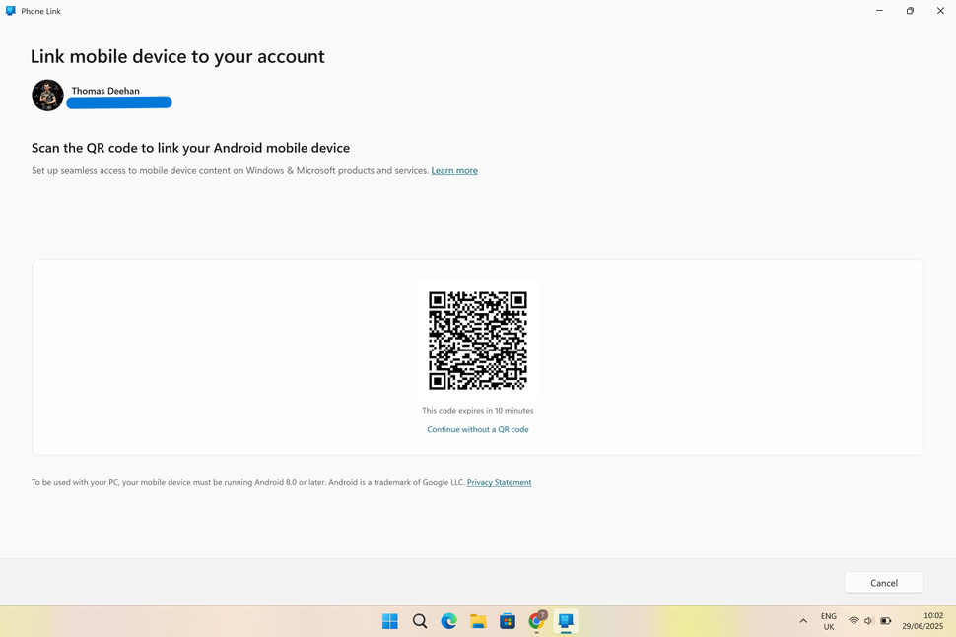Click the Thomas Deehan account name
The image size is (956, 637).
pos(105,91)
